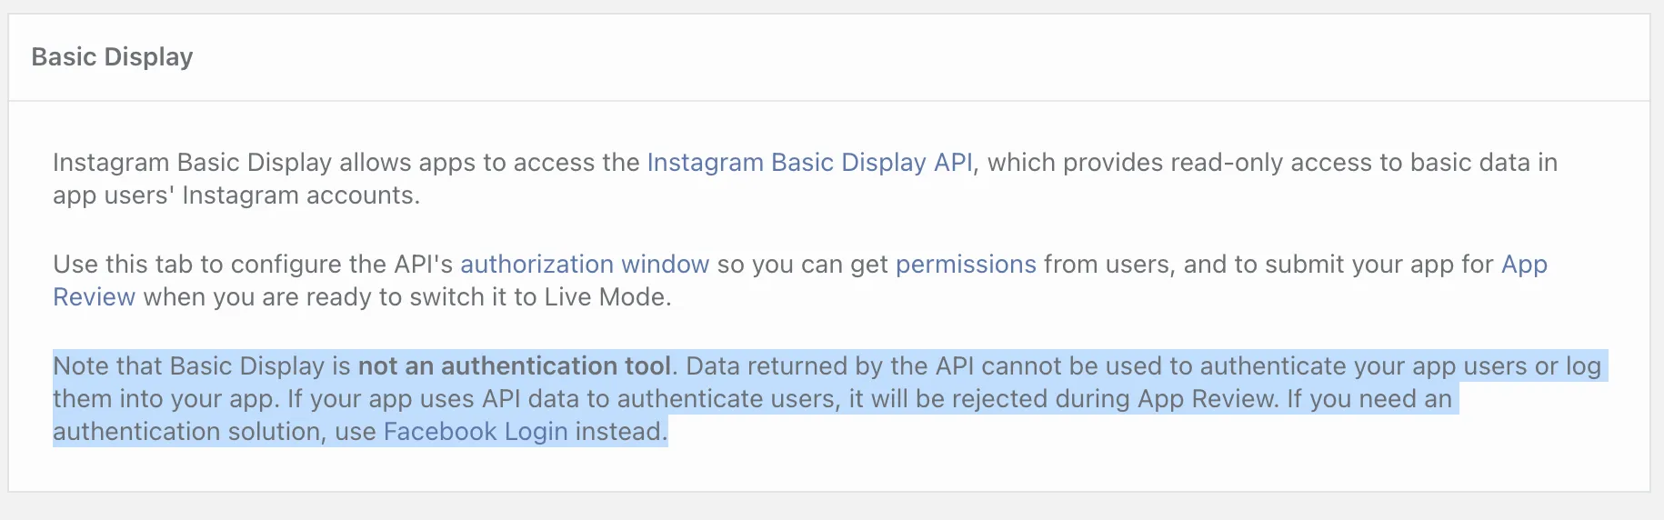Image resolution: width=1664 pixels, height=520 pixels.
Task: Click the Basic Display panel heading
Action: pos(112,57)
